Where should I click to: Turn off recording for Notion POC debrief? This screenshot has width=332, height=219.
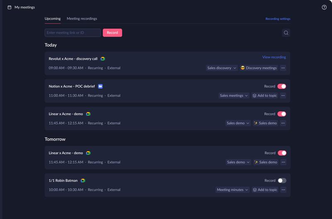point(282,86)
